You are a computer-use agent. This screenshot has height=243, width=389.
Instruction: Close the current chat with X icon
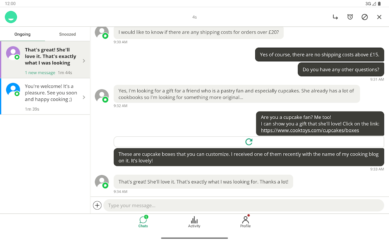tap(379, 17)
